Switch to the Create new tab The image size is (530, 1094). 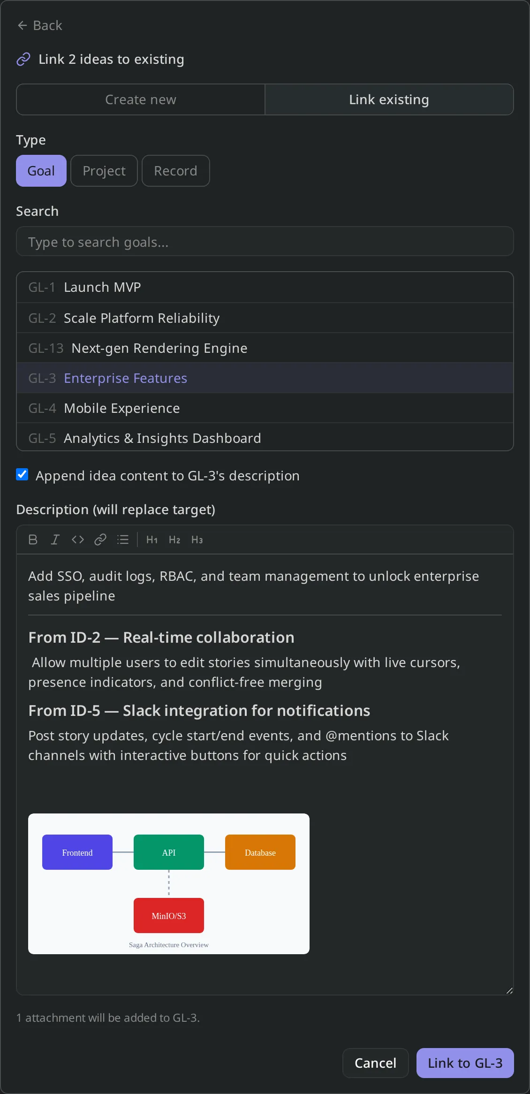click(x=141, y=99)
